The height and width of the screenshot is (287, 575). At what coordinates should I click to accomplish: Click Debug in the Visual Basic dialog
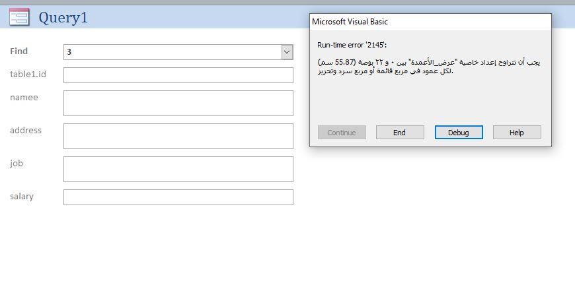[x=459, y=133]
